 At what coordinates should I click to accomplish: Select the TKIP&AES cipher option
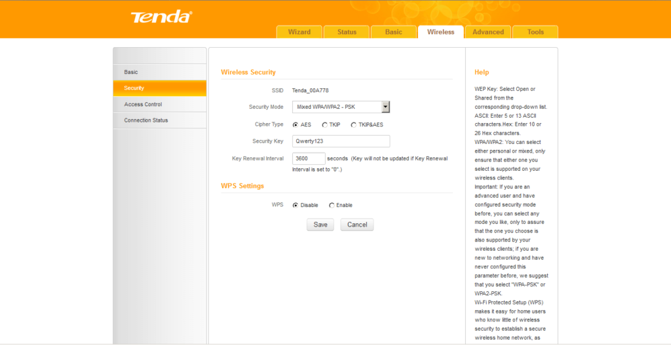354,124
